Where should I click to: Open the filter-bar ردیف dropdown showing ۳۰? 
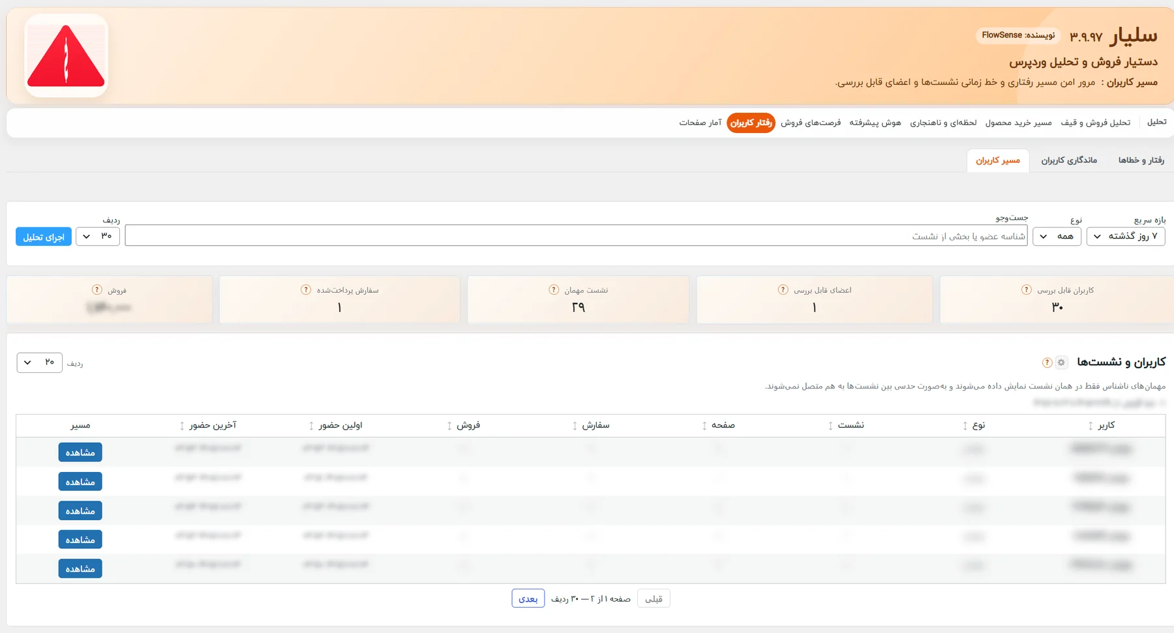[x=98, y=236]
